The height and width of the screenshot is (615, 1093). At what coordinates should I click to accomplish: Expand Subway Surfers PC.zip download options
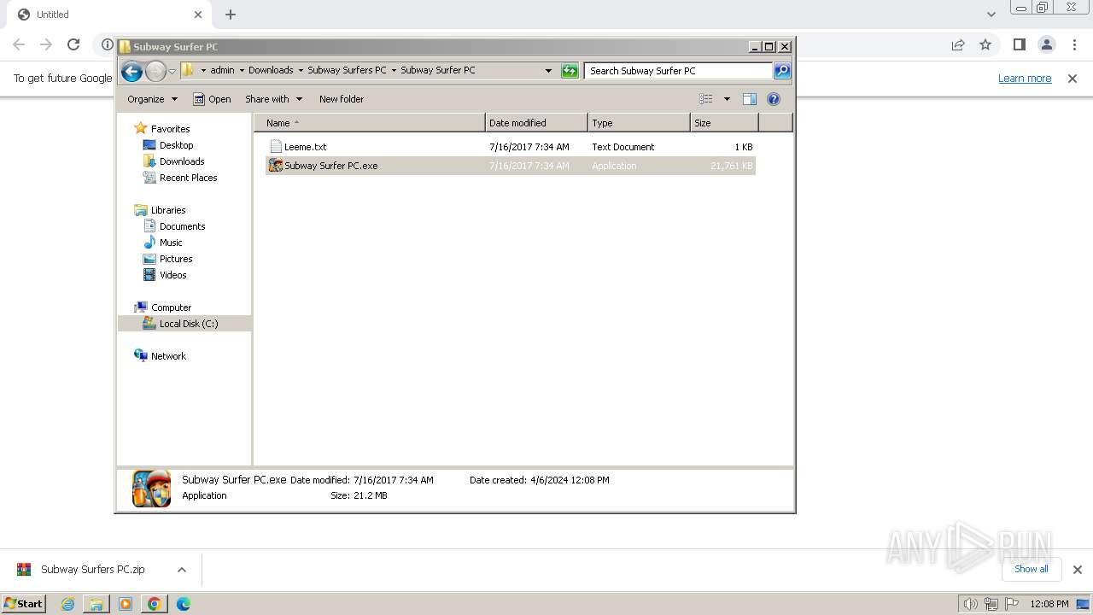(x=182, y=570)
